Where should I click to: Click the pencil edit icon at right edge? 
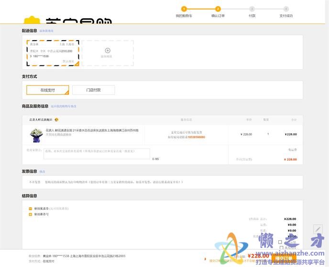click(318, 230)
